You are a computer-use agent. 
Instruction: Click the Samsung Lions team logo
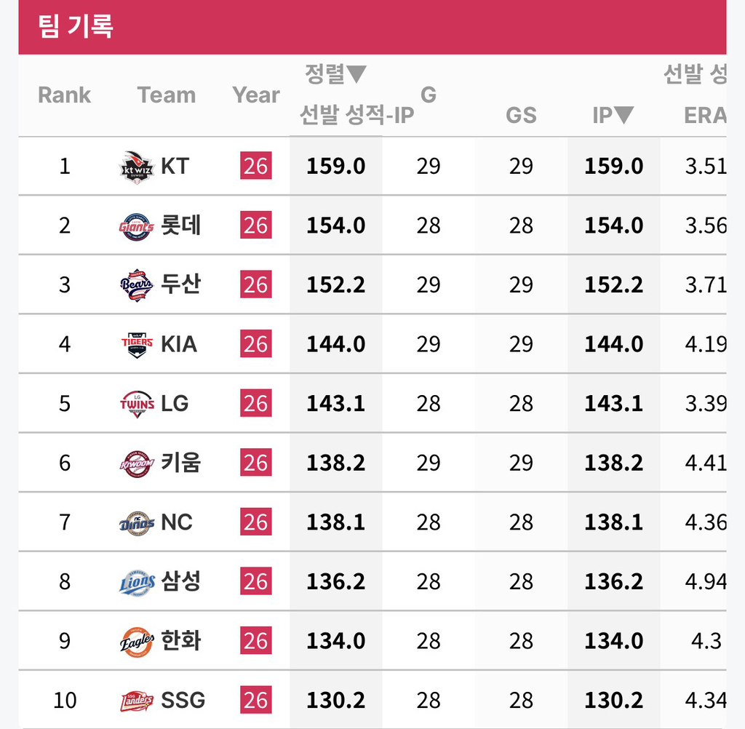point(137,583)
